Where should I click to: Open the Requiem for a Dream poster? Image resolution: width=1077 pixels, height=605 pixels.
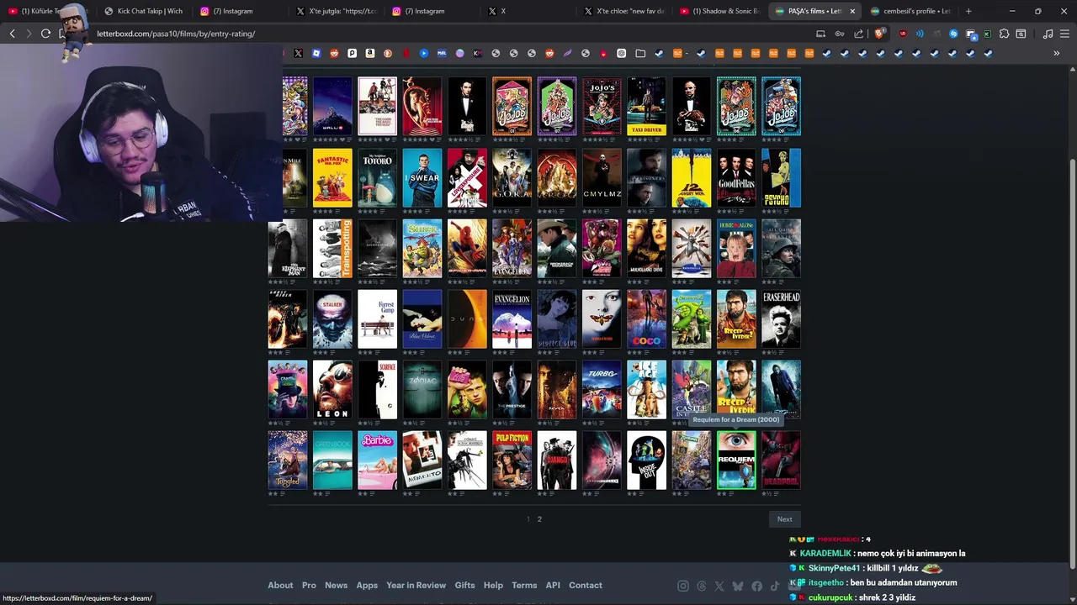click(x=736, y=460)
